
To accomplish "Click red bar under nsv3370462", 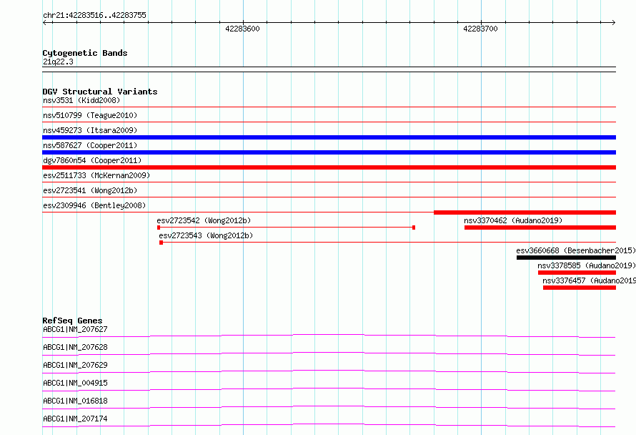I will coord(540,228).
